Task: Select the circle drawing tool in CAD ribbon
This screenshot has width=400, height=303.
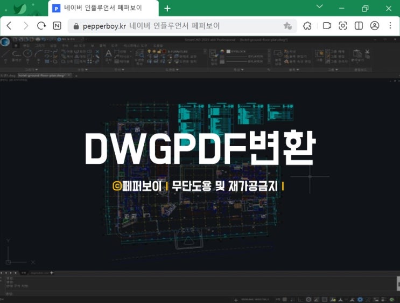Action: tap(27, 53)
